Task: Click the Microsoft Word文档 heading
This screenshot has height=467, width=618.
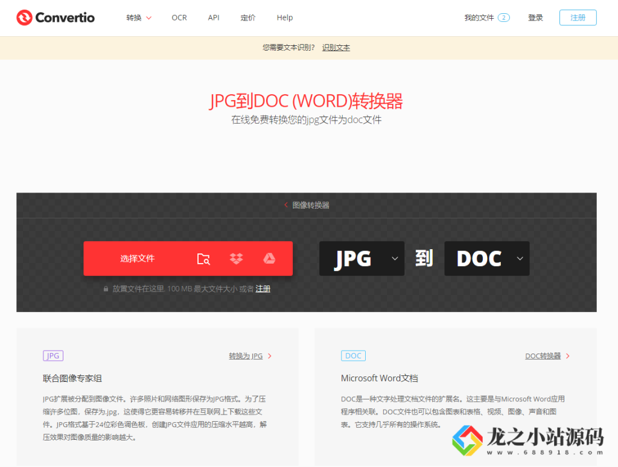Action: coord(380,378)
